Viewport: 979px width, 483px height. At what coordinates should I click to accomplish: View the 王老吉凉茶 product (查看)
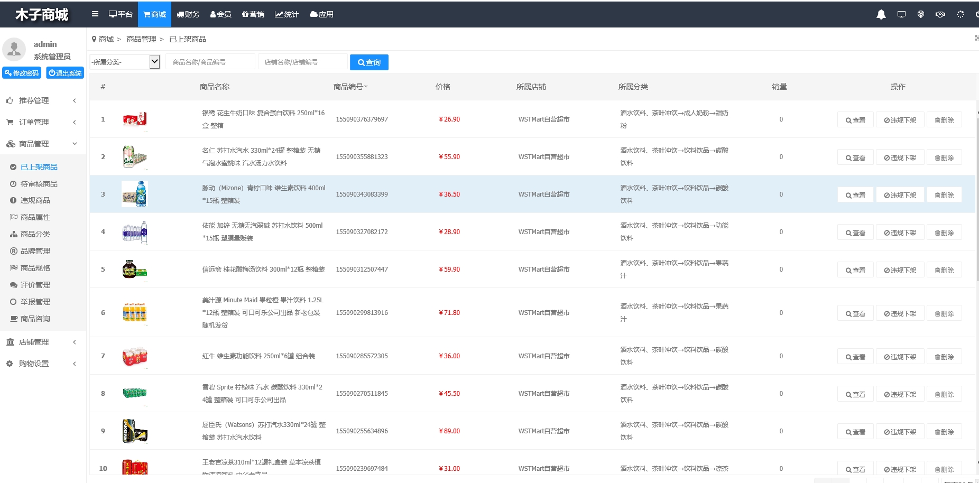point(855,469)
